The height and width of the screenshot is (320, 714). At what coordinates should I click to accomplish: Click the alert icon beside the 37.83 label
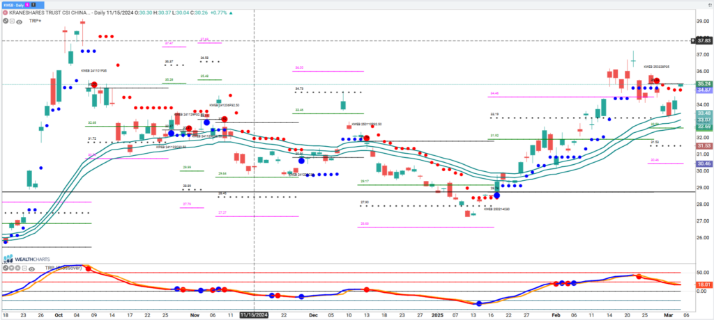click(x=693, y=40)
